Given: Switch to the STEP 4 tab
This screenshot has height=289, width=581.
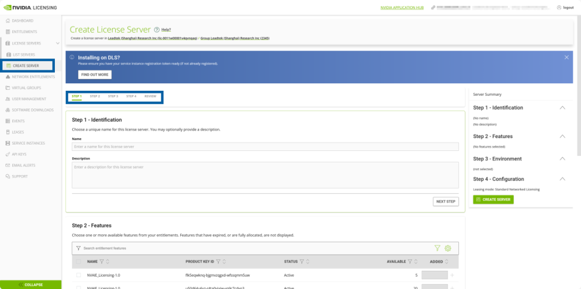Looking at the screenshot, I should click(x=131, y=96).
